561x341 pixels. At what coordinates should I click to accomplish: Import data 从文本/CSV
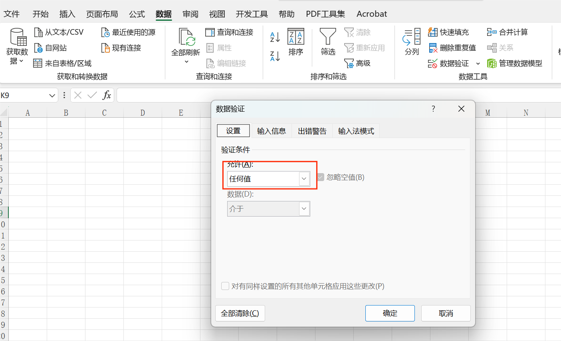[59, 32]
